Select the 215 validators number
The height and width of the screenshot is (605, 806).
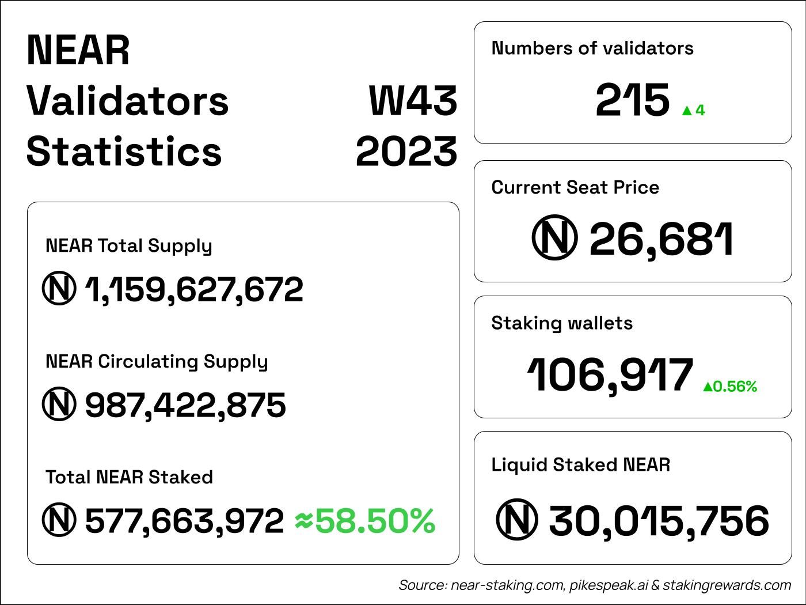[632, 101]
